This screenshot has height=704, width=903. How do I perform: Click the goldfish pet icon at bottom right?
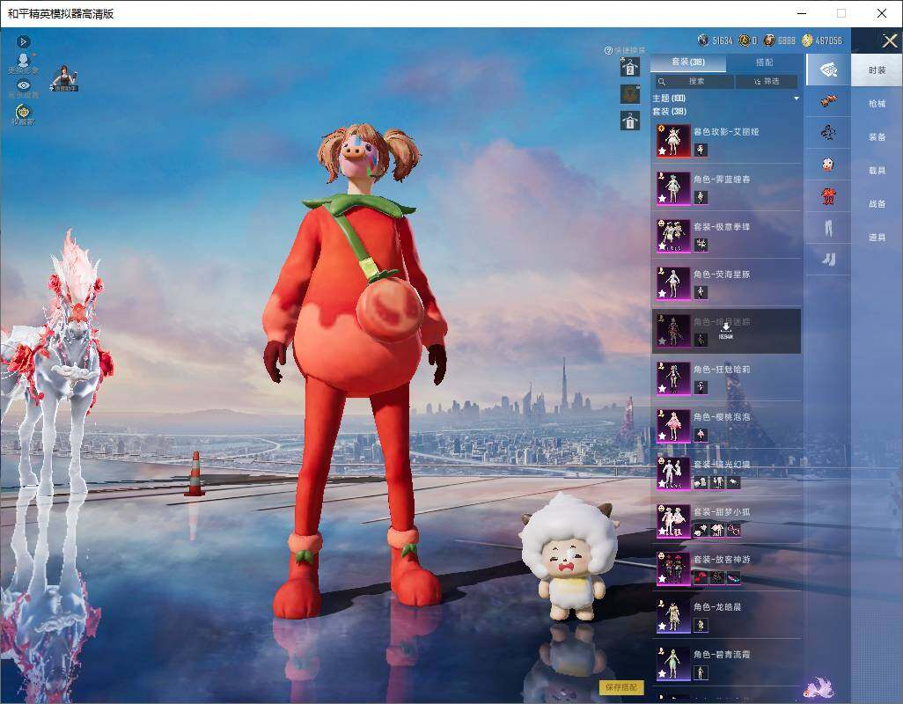[820, 687]
